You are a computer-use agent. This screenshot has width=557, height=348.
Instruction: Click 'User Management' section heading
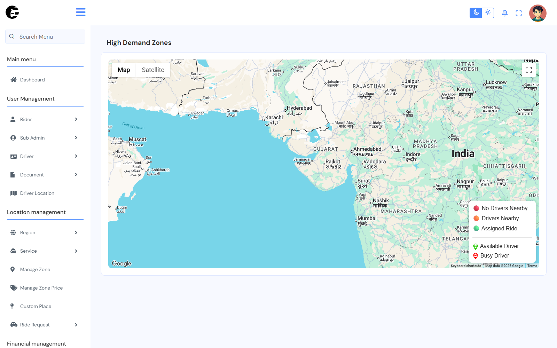tap(31, 98)
